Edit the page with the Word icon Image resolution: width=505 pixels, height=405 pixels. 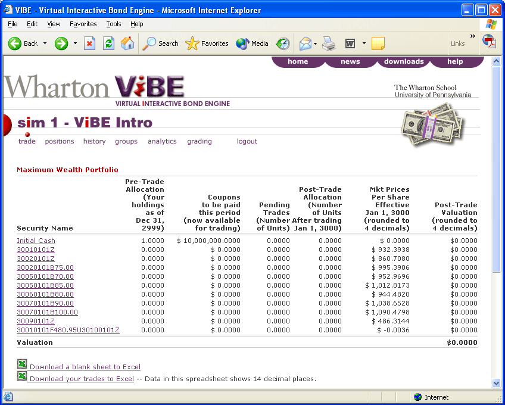tap(350, 43)
